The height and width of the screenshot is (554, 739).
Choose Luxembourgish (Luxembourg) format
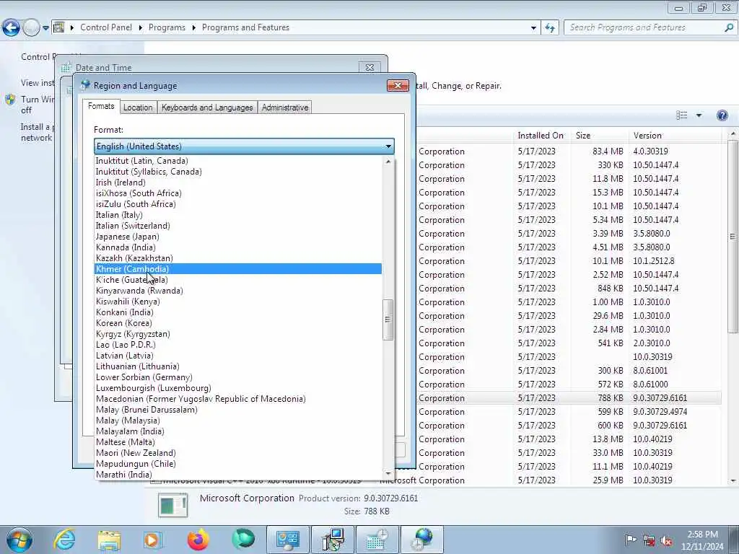pyautogui.click(x=238, y=388)
